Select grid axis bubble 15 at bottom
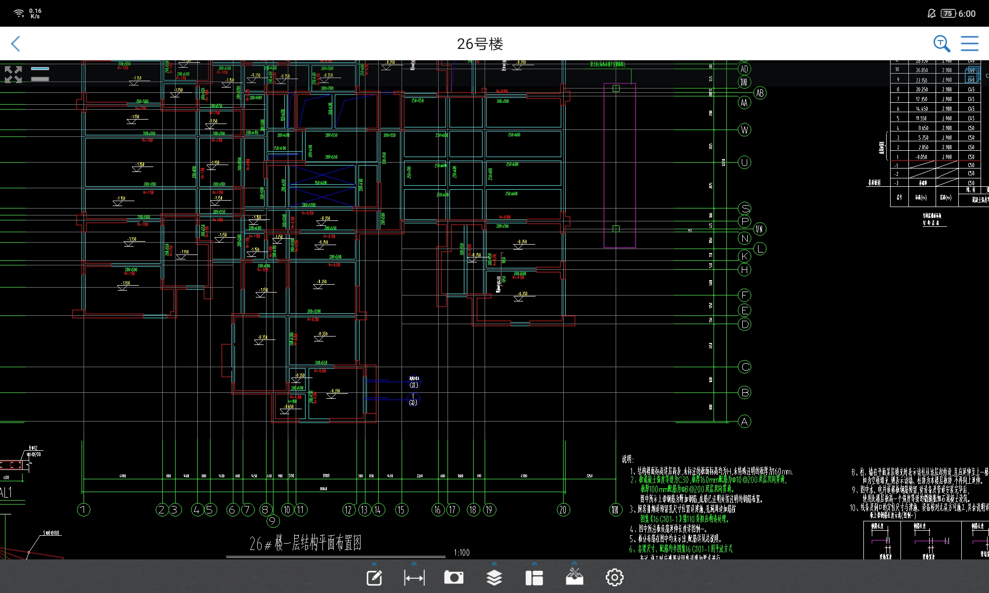The image size is (989, 593). pos(402,509)
